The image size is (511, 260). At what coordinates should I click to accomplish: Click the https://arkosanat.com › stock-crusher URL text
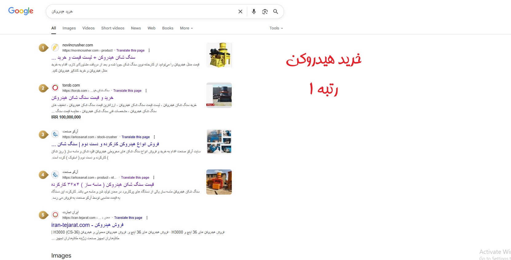pos(90,137)
